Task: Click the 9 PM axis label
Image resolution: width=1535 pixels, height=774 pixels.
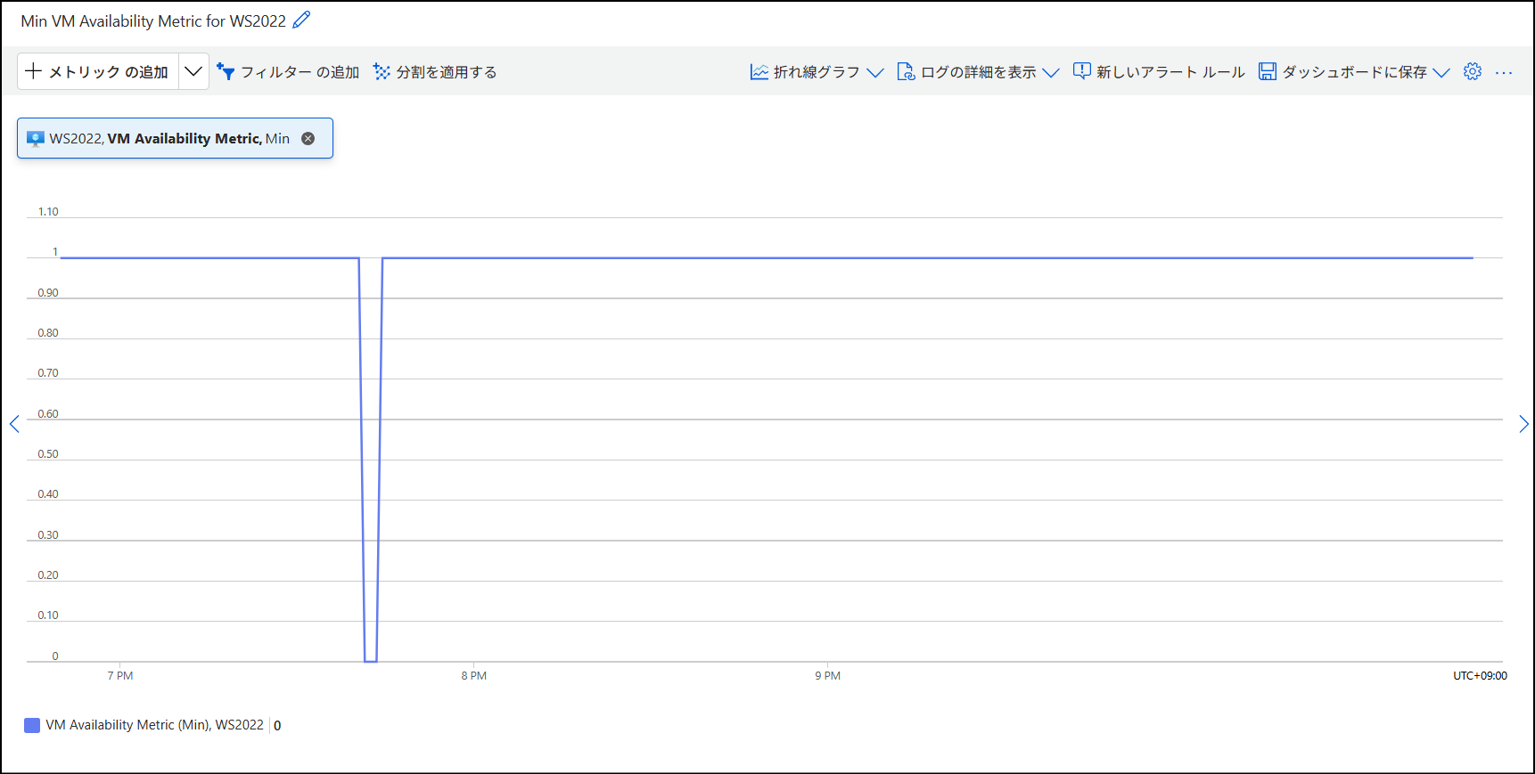Action: coord(827,676)
